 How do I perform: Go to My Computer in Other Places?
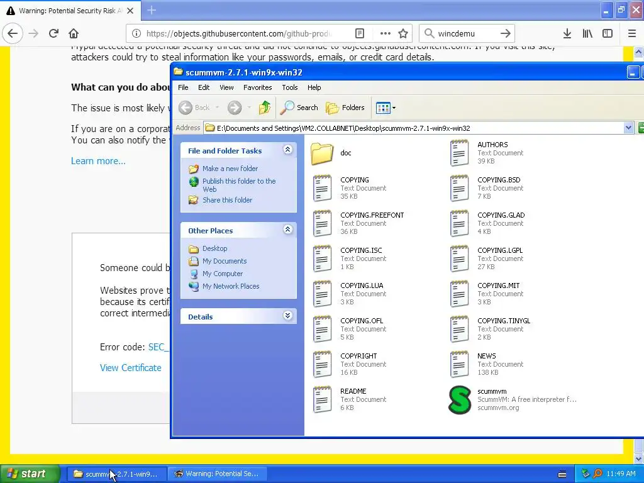(223, 274)
